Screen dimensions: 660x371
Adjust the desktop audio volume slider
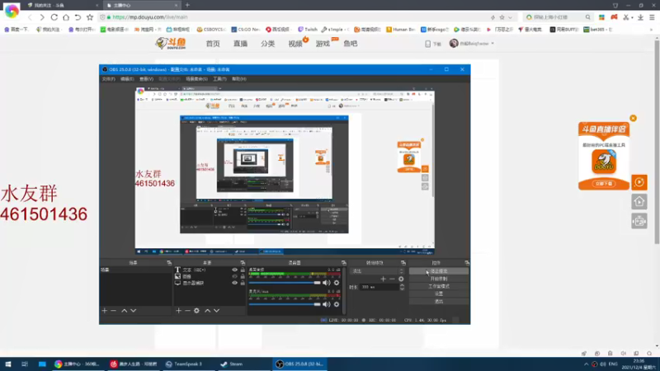click(285, 283)
